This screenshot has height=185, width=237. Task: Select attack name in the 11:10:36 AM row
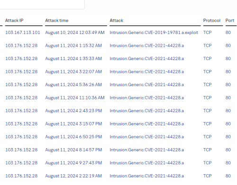pyautogui.click(x=147, y=97)
